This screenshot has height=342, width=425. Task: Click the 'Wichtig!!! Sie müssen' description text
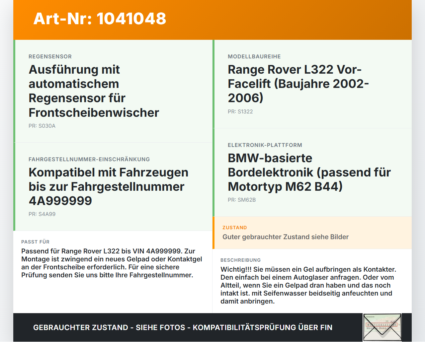click(308, 285)
